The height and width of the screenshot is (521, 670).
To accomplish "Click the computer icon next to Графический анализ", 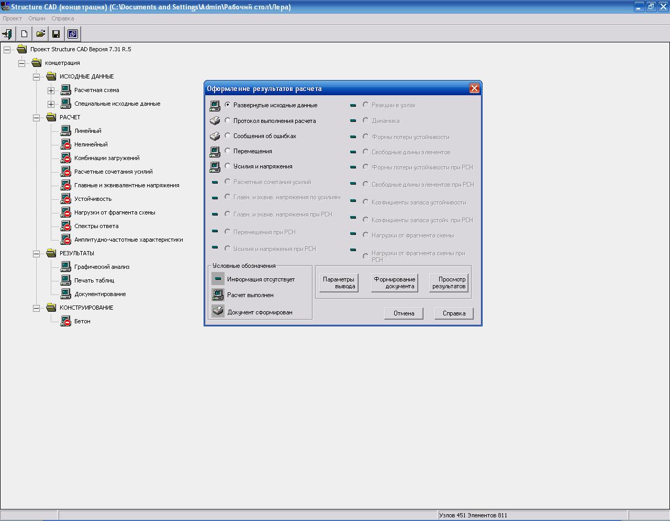I will pyautogui.click(x=65, y=267).
